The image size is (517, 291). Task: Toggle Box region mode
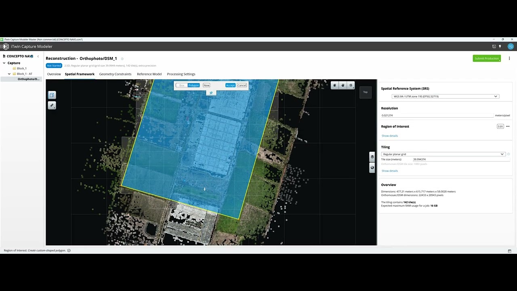coord(182,85)
